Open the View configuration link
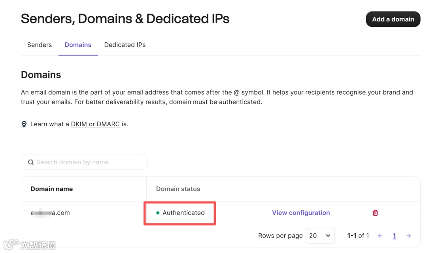 [x=301, y=213]
